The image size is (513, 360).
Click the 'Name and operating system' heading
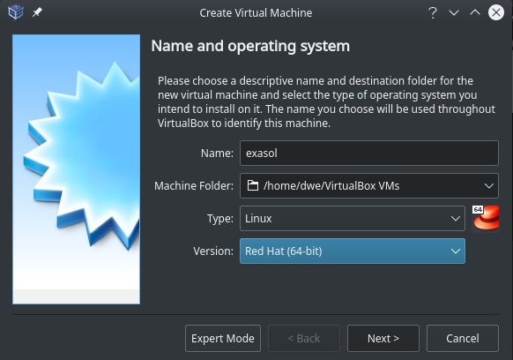250,46
